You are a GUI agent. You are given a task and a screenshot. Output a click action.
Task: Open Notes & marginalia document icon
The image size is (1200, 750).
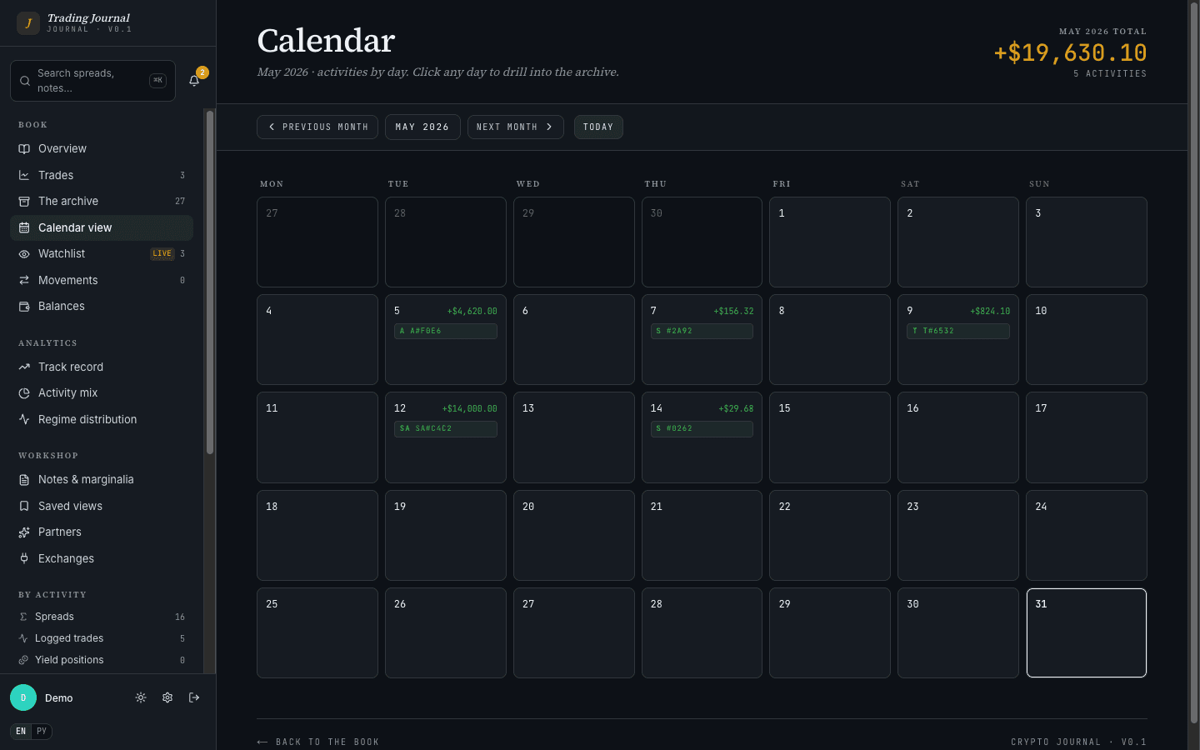tap(24, 480)
